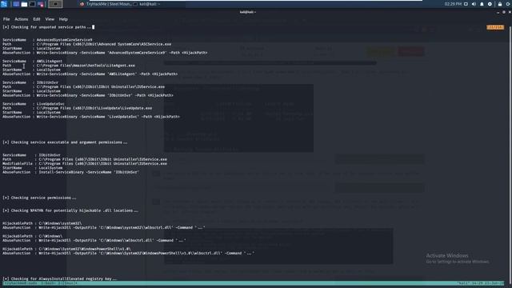
Task: Switch workspace using the workspace switcher box
Action: pos(55,4)
